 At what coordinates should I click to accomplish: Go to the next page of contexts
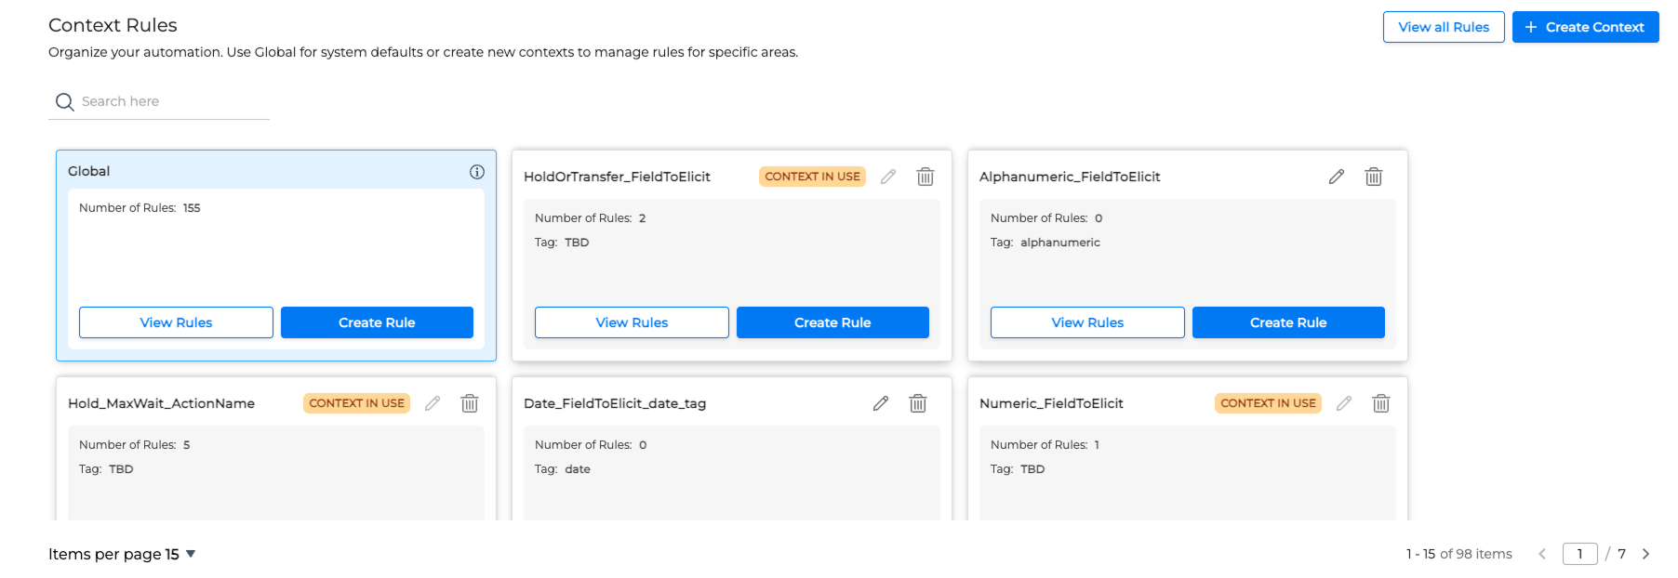pyautogui.click(x=1645, y=554)
